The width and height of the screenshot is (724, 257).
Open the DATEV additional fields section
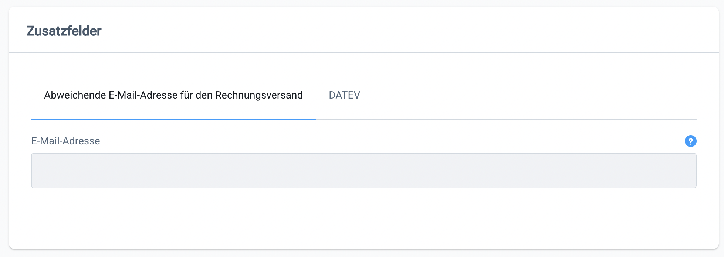(344, 95)
